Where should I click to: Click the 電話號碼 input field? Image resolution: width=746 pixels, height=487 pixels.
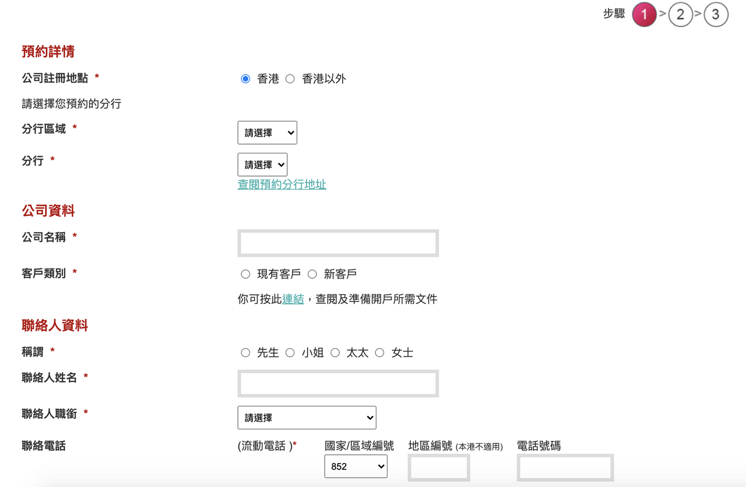click(565, 468)
